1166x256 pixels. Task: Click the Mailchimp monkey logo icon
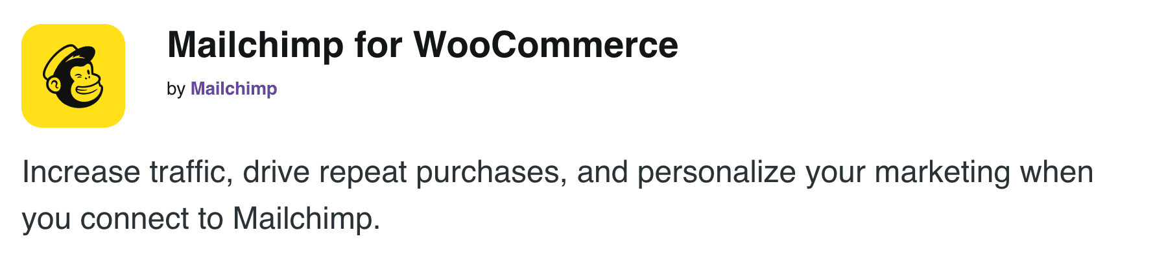pyautogui.click(x=73, y=76)
